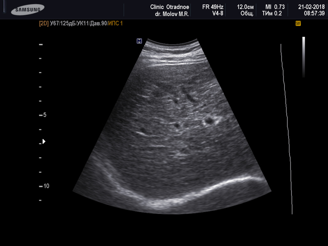Image resolution: width=328 pixels, height=246 pixels.
Task: Click the 'У67' gain parameter
Action: point(55,23)
